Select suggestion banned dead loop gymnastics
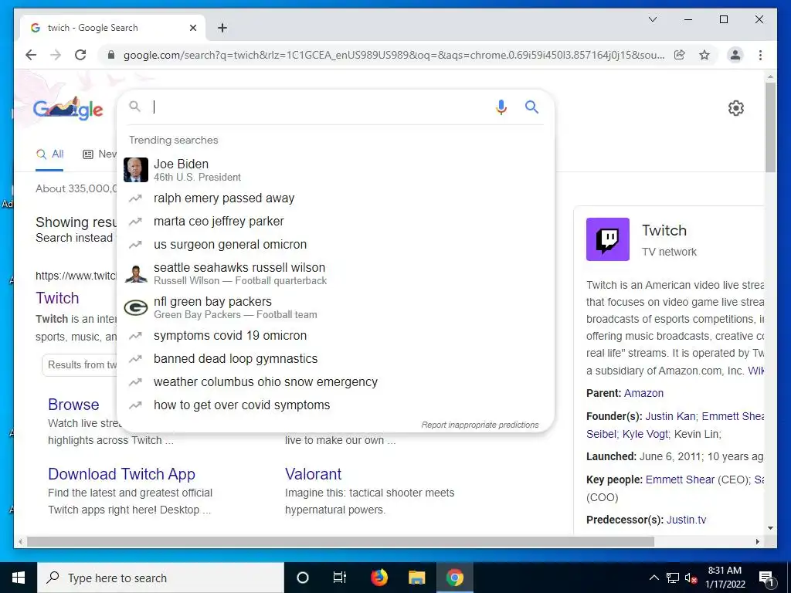Viewport: 791px width, 593px height. pyautogui.click(x=335, y=358)
